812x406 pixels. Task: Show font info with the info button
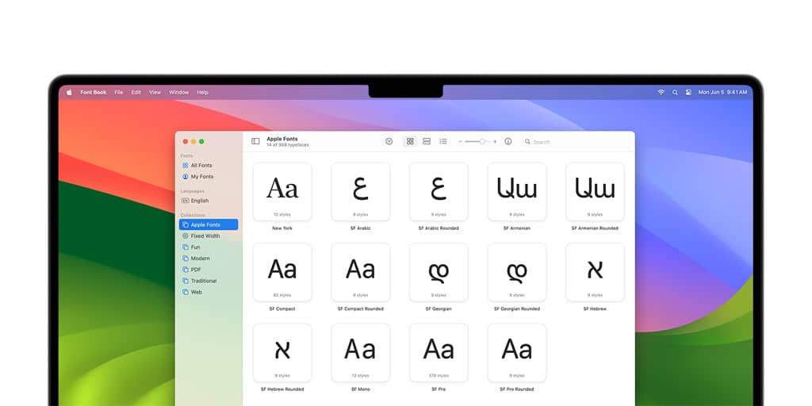(508, 141)
